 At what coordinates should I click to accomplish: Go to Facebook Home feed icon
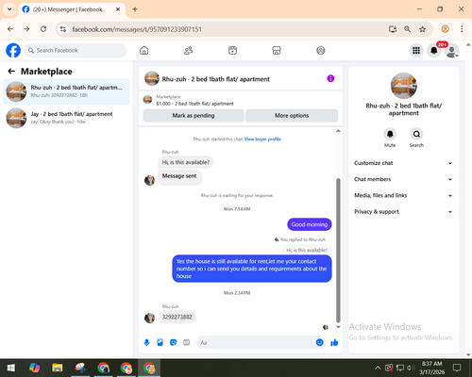tap(144, 50)
